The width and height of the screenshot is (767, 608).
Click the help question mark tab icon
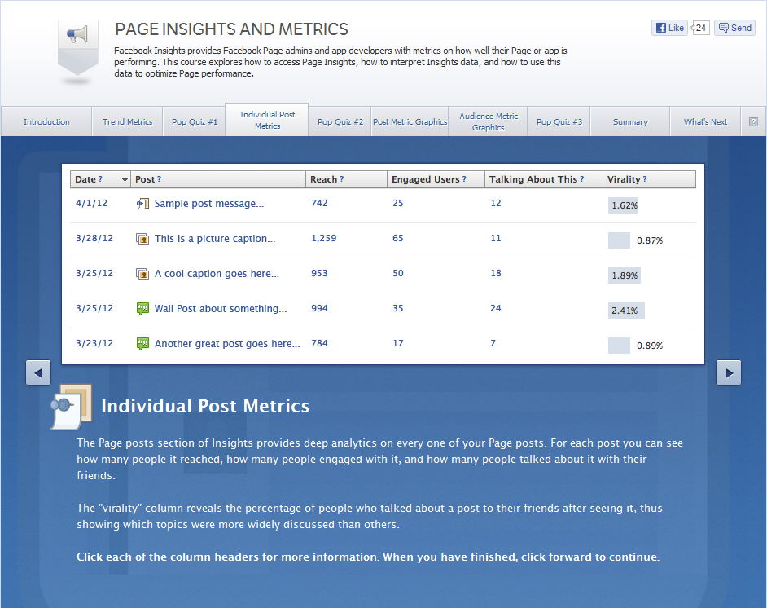point(753,122)
